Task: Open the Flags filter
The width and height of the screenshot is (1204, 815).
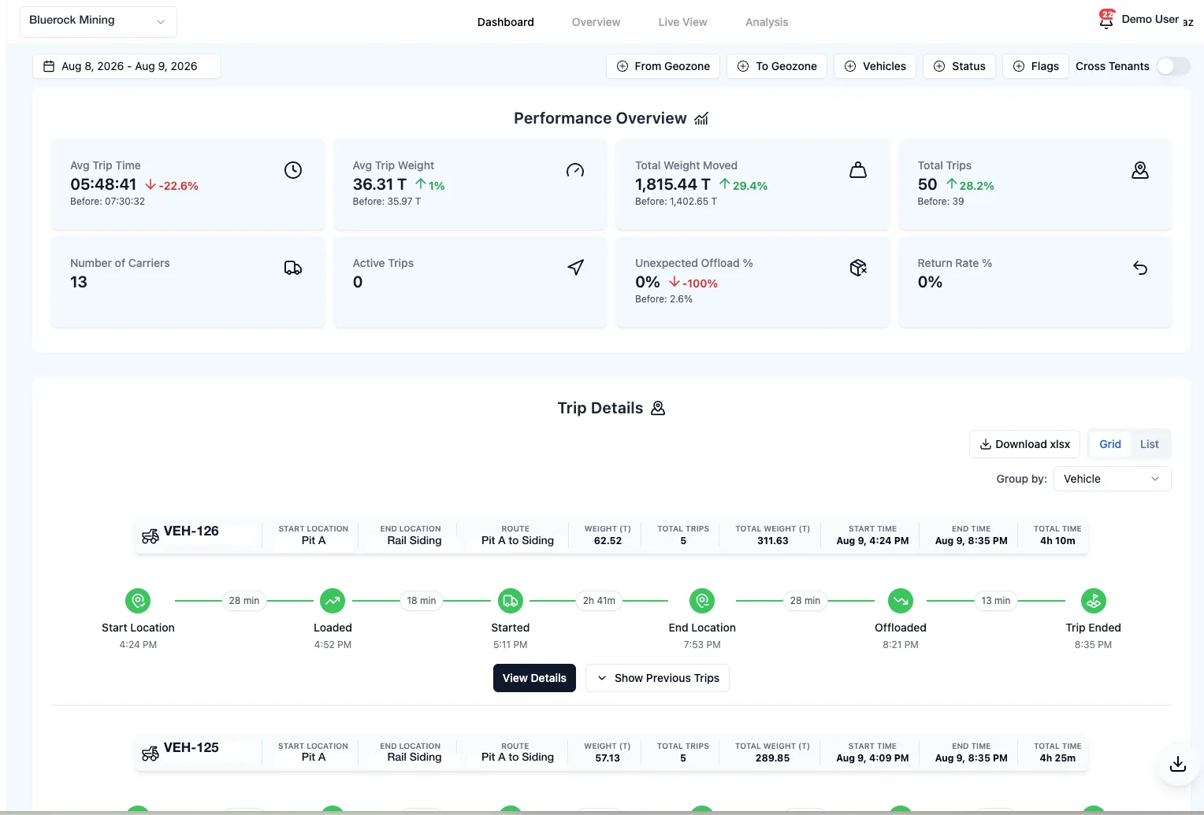Action: point(1035,66)
